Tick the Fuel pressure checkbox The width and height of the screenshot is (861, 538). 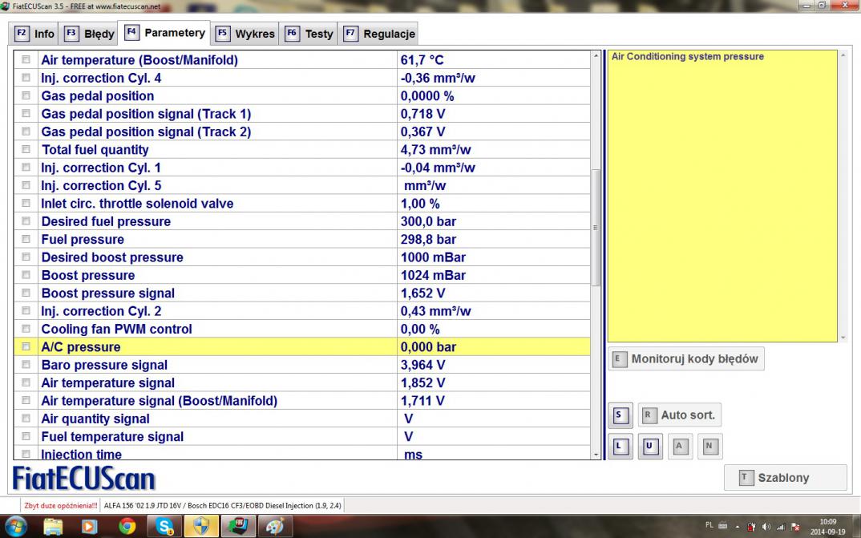coord(26,239)
